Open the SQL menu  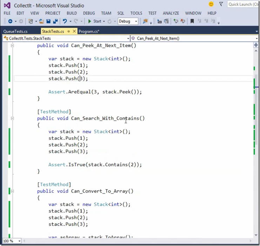click(121, 13)
